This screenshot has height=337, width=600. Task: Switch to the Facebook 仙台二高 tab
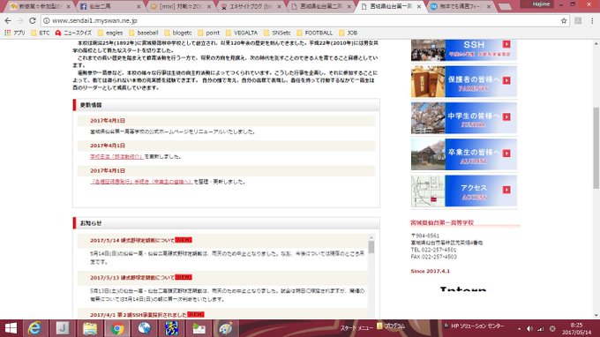(109, 6)
